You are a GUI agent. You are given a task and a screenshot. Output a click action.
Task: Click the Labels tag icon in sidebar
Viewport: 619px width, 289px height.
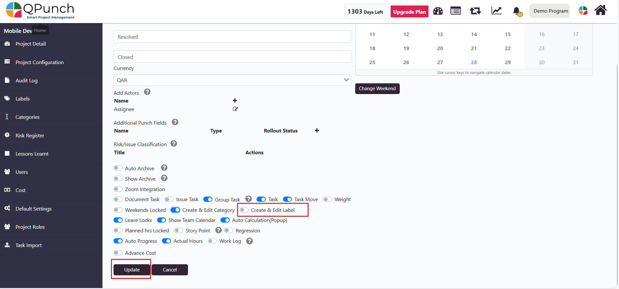(x=7, y=99)
